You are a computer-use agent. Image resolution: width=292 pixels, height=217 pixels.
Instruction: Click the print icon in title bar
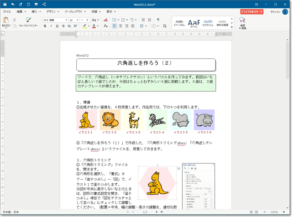[x=36, y=4]
